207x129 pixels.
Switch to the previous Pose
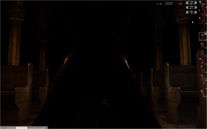click(187, 7)
